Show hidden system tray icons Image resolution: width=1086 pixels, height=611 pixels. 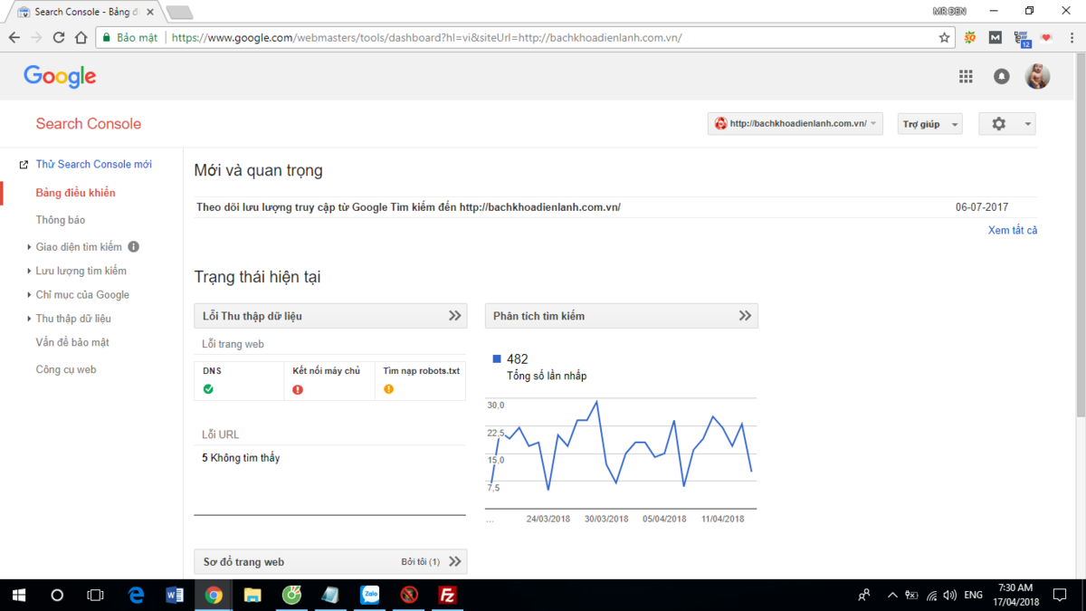(892, 595)
